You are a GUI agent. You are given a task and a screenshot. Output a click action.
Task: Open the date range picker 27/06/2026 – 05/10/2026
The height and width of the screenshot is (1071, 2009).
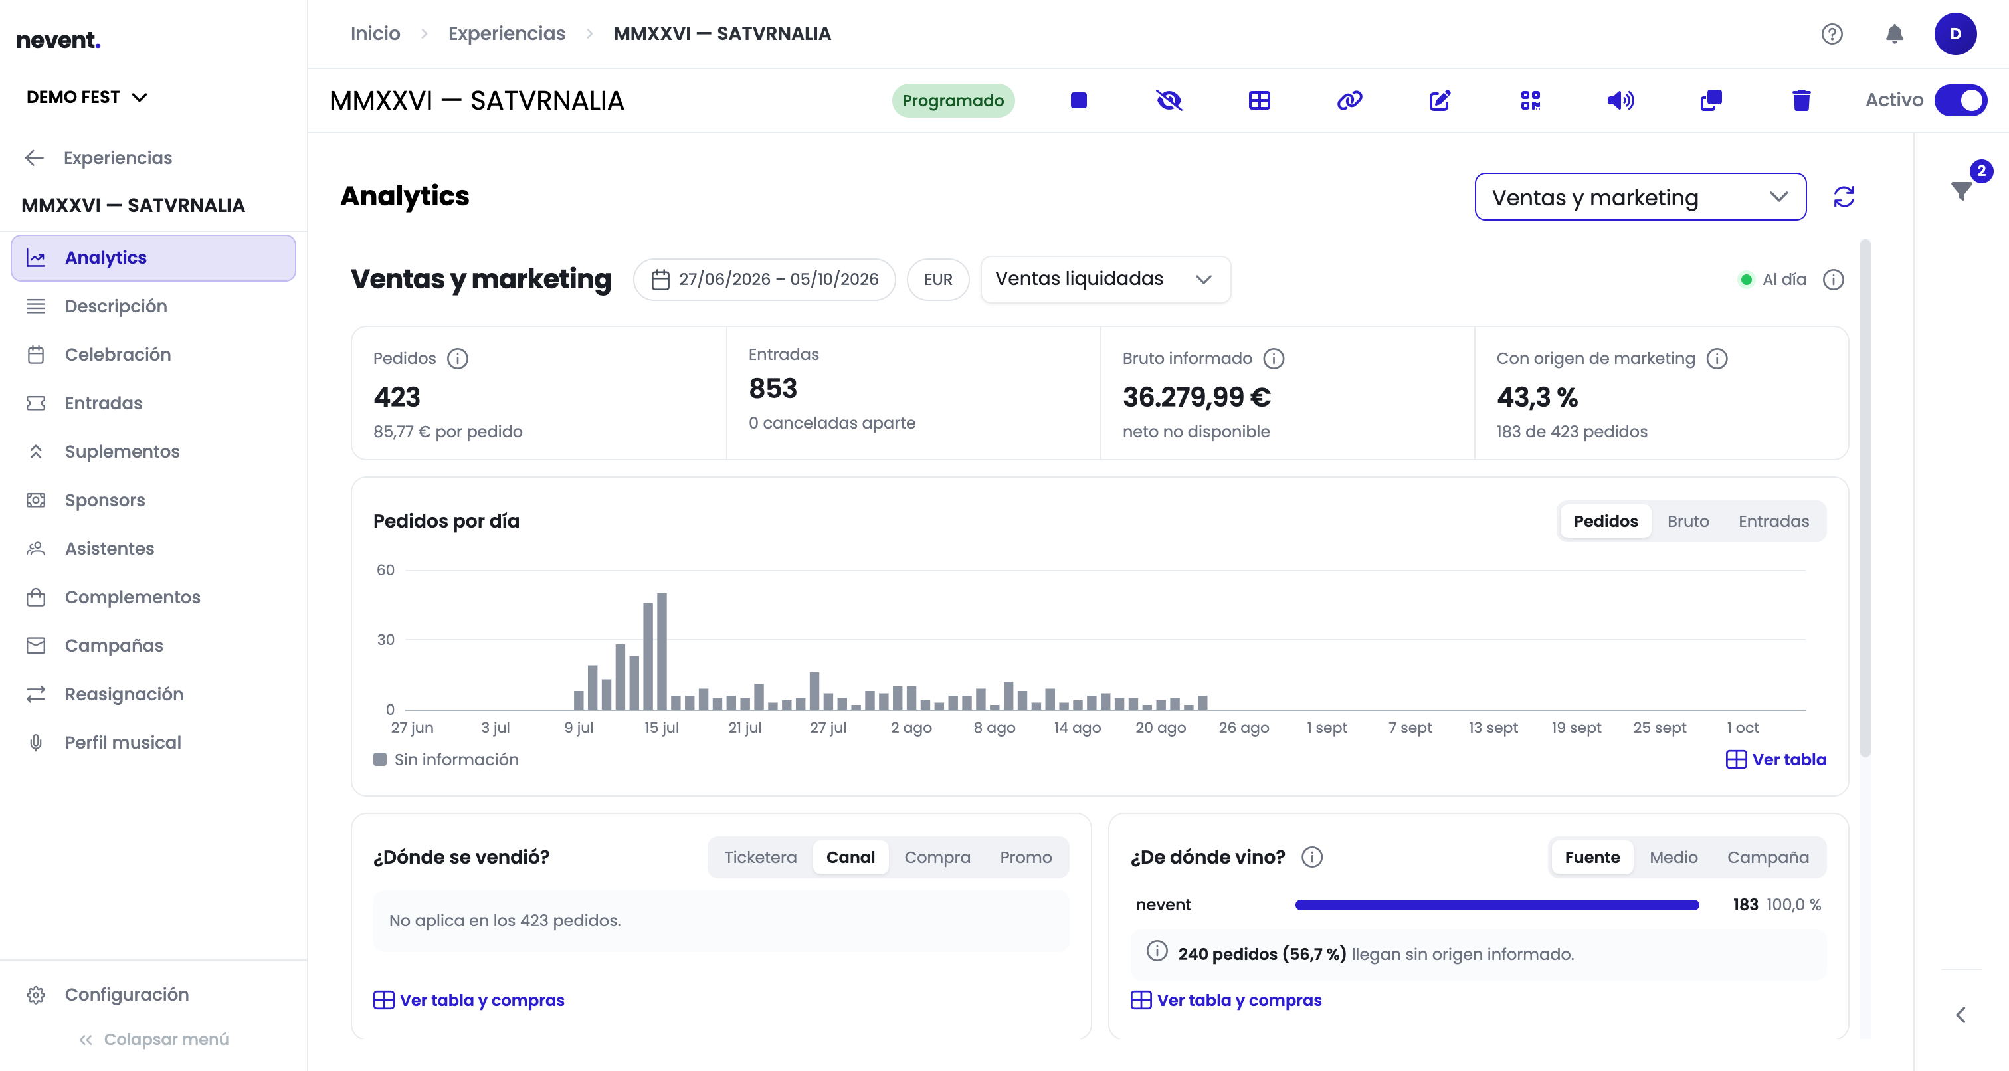click(764, 279)
